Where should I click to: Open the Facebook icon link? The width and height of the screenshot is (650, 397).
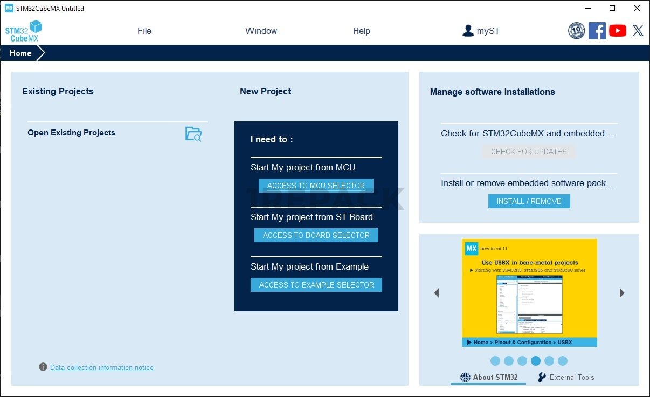[597, 31]
